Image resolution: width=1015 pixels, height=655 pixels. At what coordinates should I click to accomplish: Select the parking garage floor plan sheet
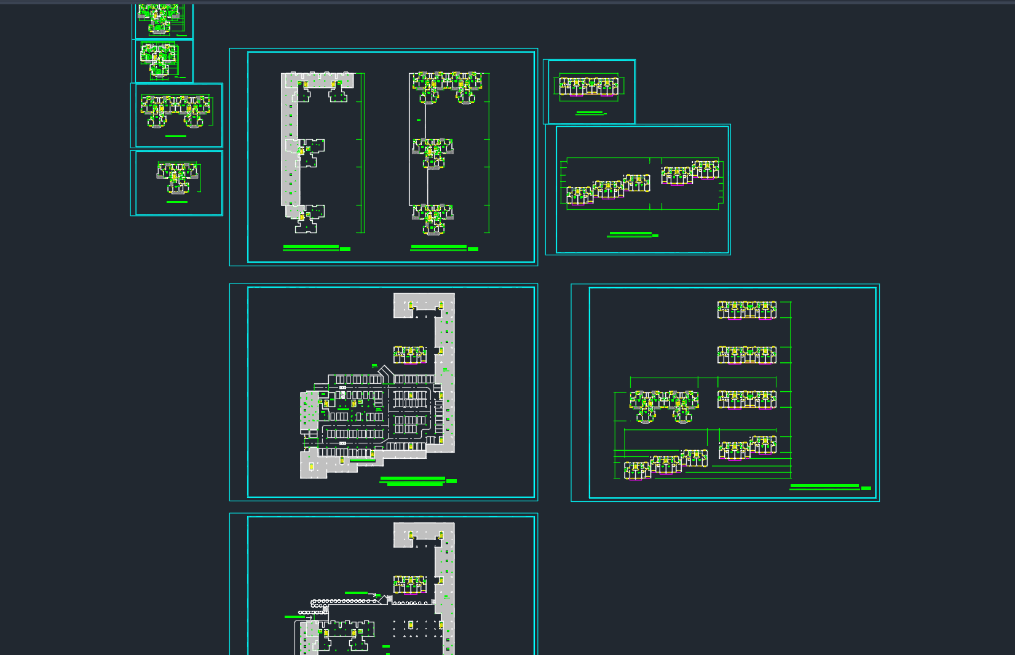384,392
